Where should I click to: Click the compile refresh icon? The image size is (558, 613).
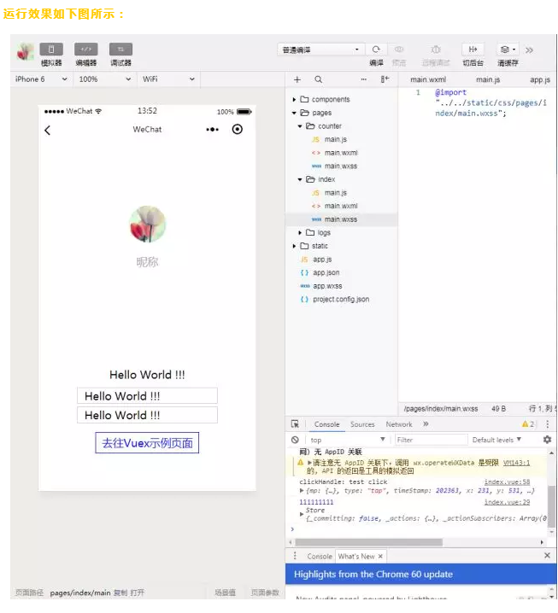(376, 50)
